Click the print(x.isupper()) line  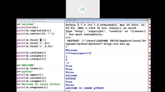tap(31, 81)
